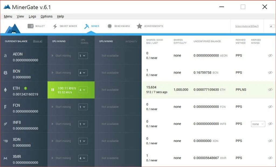Click the MinerGate mountain logo in toolbar
The width and height of the screenshot is (276, 167).
[x=13, y=28]
